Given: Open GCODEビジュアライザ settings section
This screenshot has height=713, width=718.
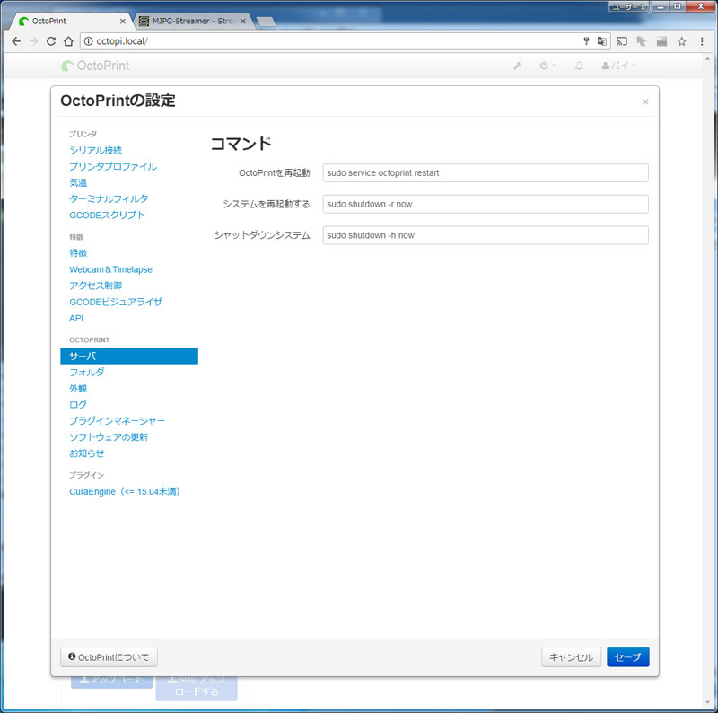Looking at the screenshot, I should [116, 302].
